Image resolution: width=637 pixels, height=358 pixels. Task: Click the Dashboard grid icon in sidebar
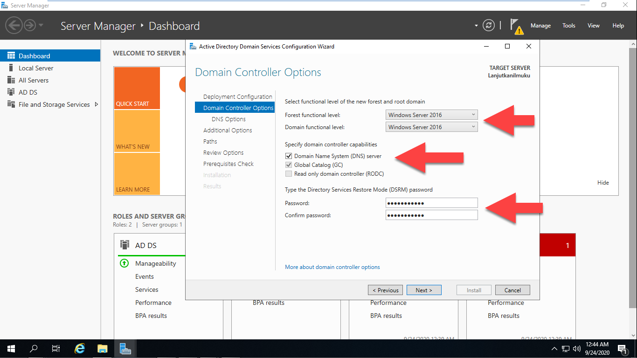(x=11, y=56)
